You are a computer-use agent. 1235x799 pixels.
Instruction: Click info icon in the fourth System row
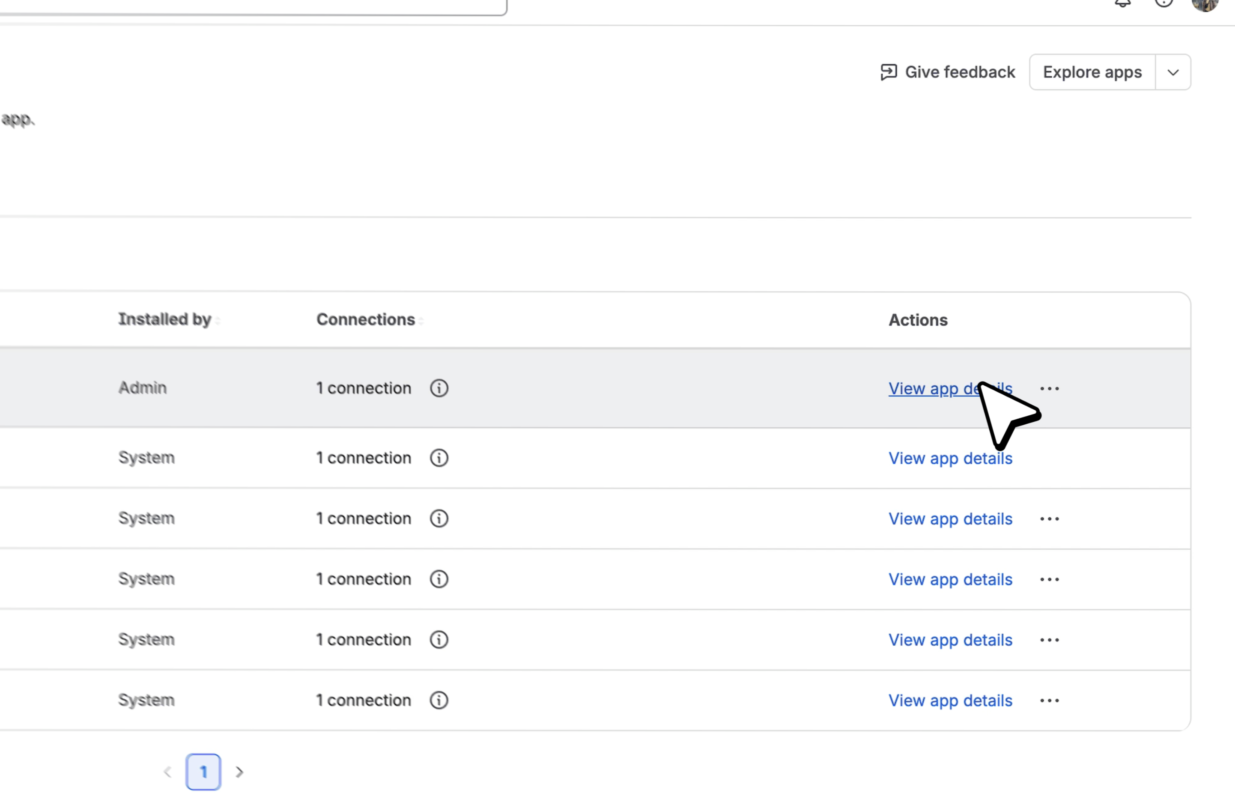coord(439,640)
